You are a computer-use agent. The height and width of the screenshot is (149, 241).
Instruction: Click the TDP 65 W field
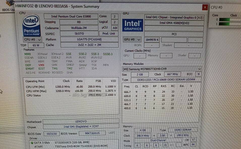click(x=36, y=45)
